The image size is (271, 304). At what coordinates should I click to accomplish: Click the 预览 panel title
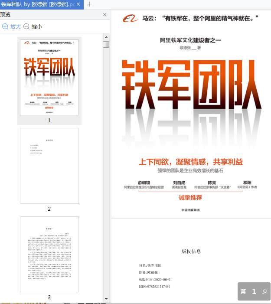coord(5,15)
